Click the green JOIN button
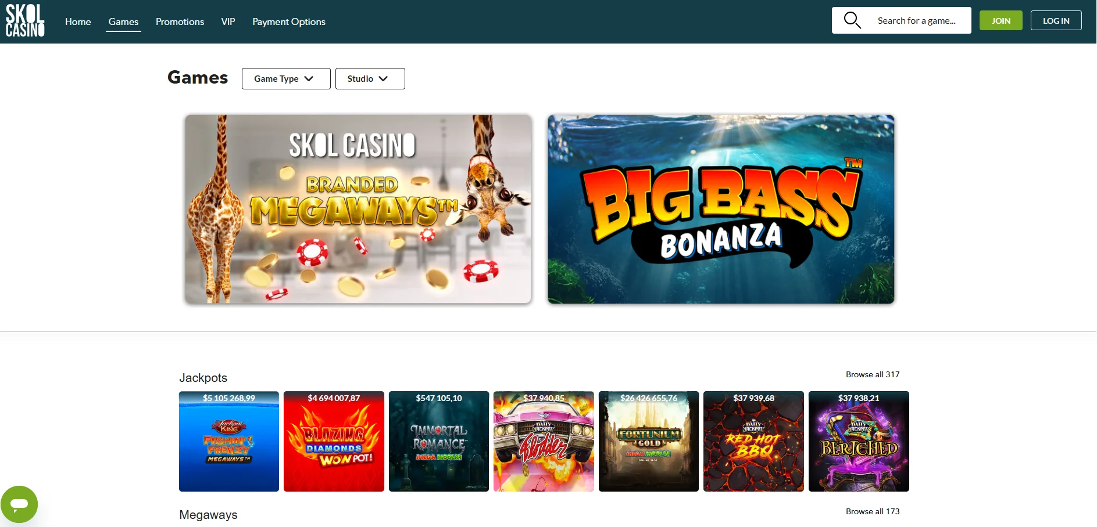This screenshot has height=527, width=1097. pyautogui.click(x=1000, y=20)
